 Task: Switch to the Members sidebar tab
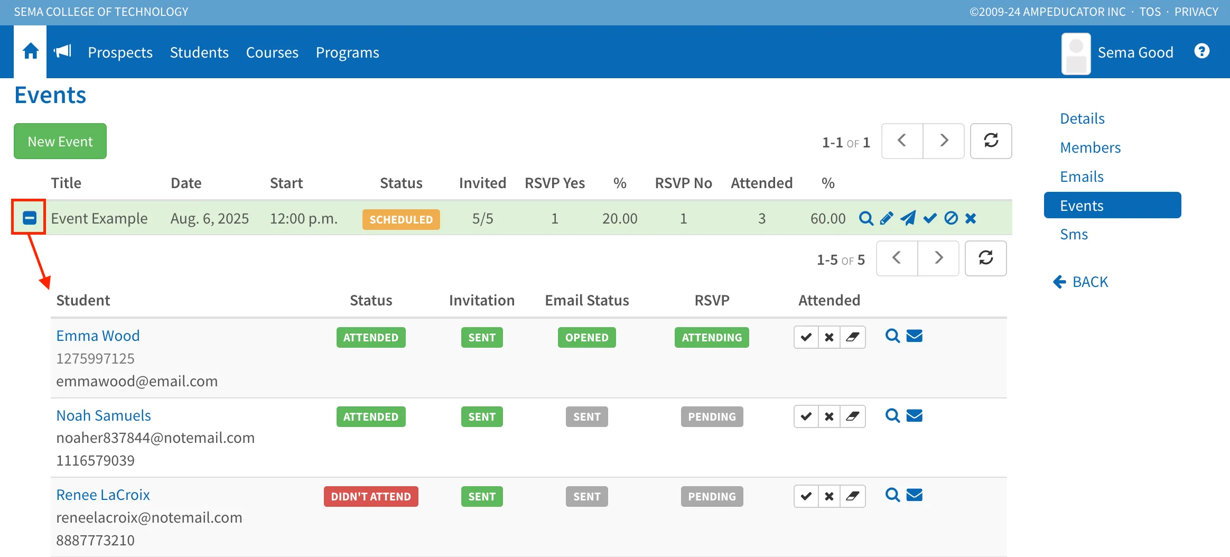1090,147
